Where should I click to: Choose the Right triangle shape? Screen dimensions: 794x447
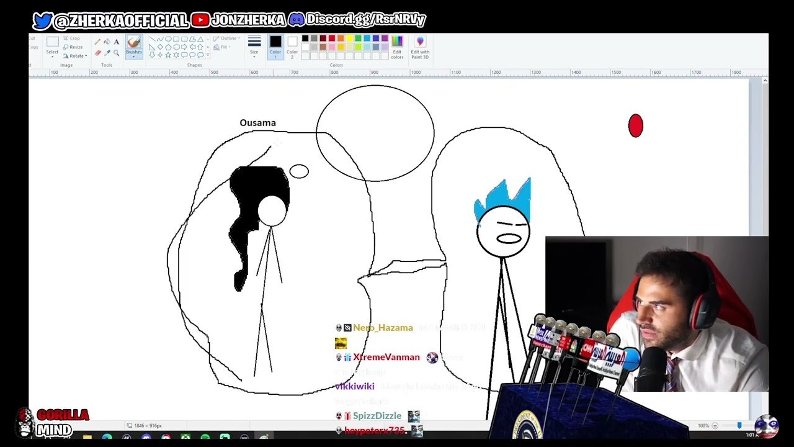[152, 47]
